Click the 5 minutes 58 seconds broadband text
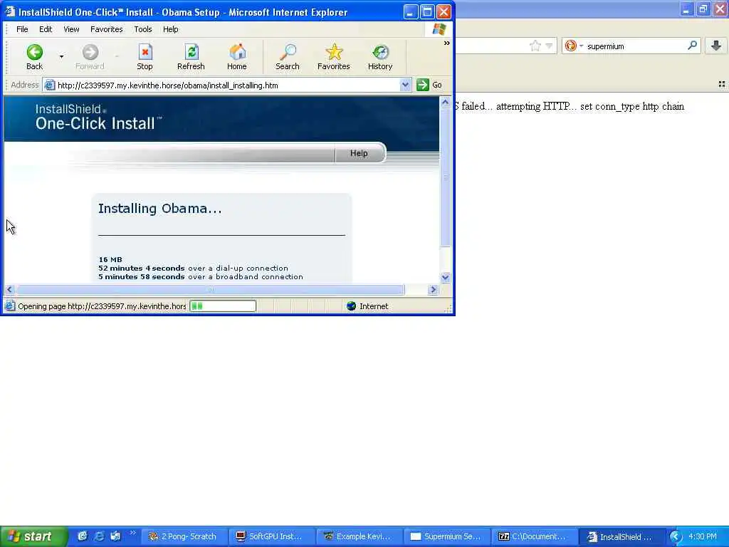Viewport: 729px width, 547px height. point(201,277)
